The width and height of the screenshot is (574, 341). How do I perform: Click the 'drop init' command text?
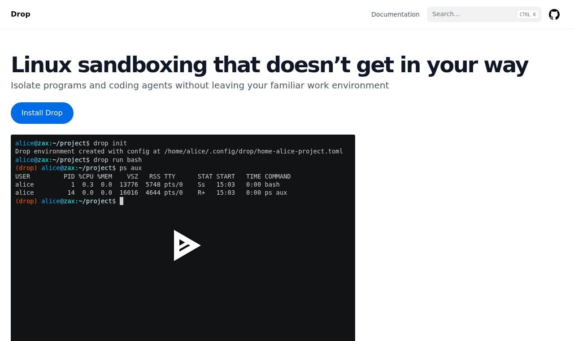click(110, 143)
